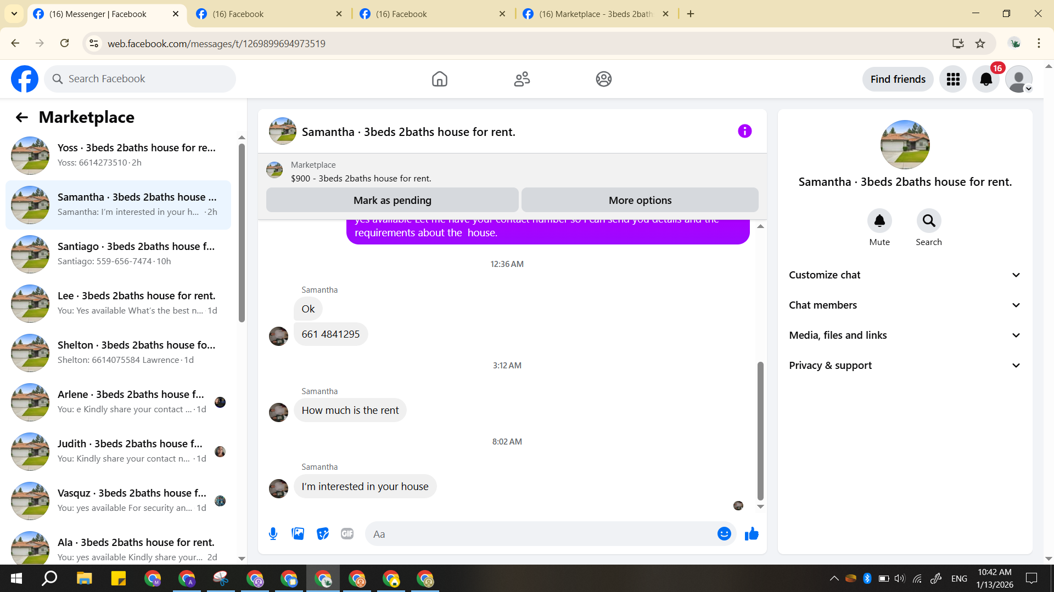
Task: Open the sticker picker icon
Action: tap(323, 534)
